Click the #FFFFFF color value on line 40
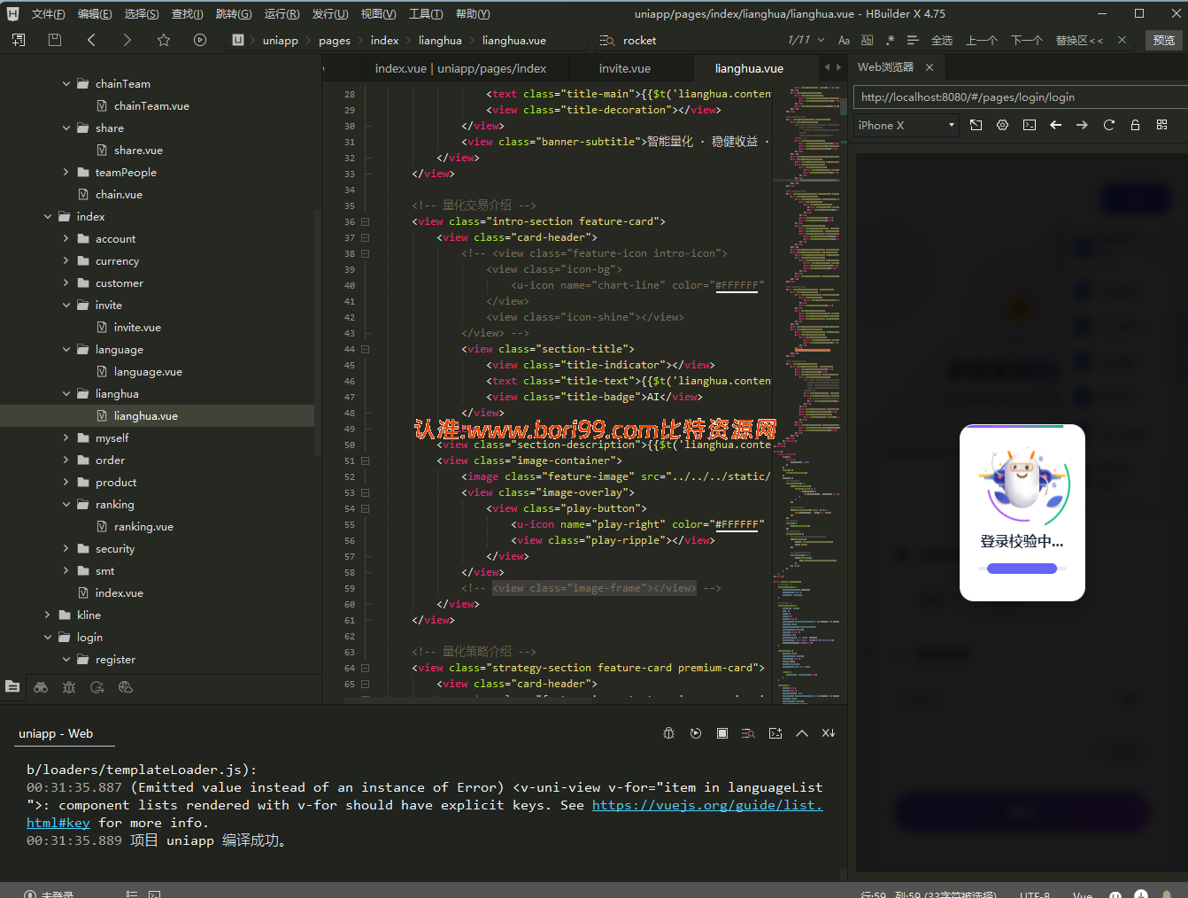The width and height of the screenshot is (1188, 898). (737, 285)
